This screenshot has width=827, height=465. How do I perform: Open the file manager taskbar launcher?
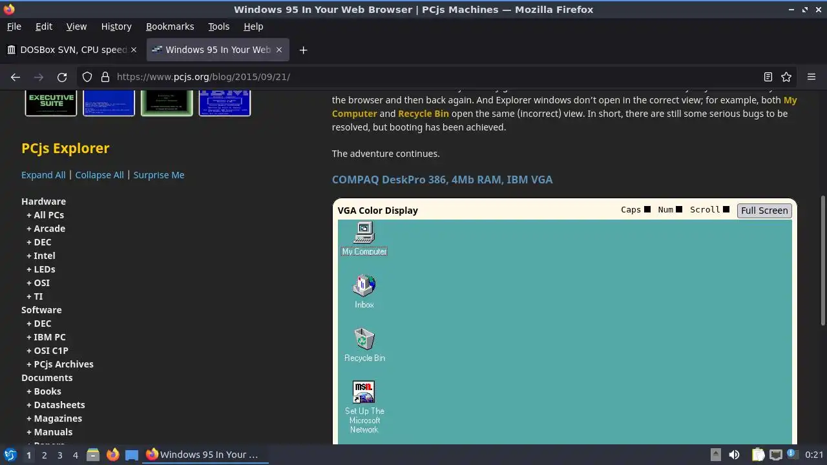tap(92, 455)
